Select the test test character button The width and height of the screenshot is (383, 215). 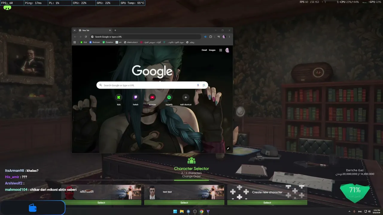click(x=184, y=203)
